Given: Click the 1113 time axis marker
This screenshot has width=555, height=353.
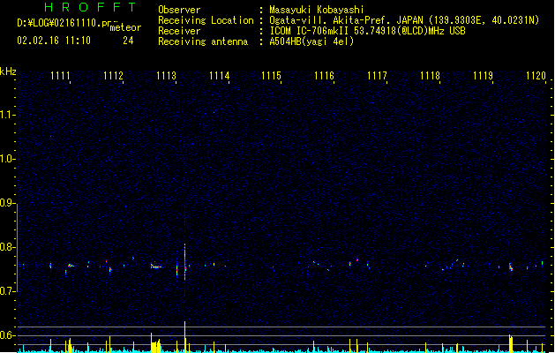Looking at the screenshot, I should [x=167, y=75].
